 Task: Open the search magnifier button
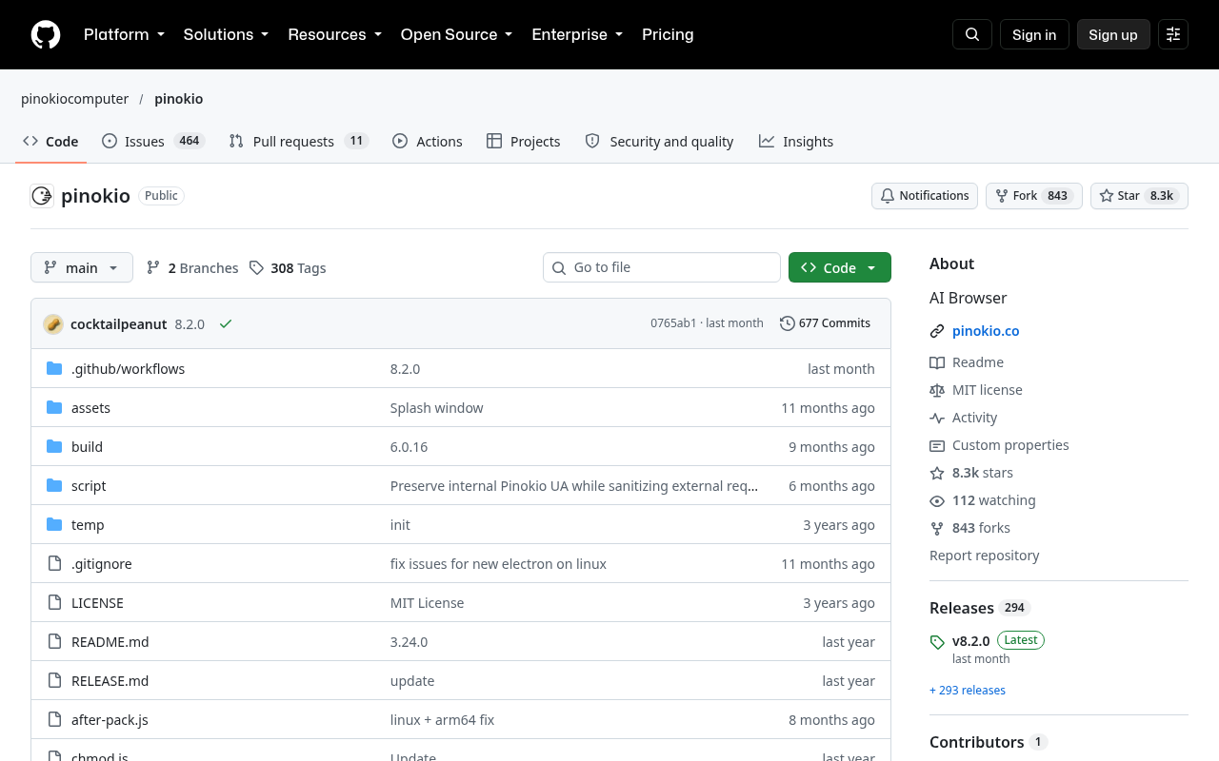coord(972,34)
